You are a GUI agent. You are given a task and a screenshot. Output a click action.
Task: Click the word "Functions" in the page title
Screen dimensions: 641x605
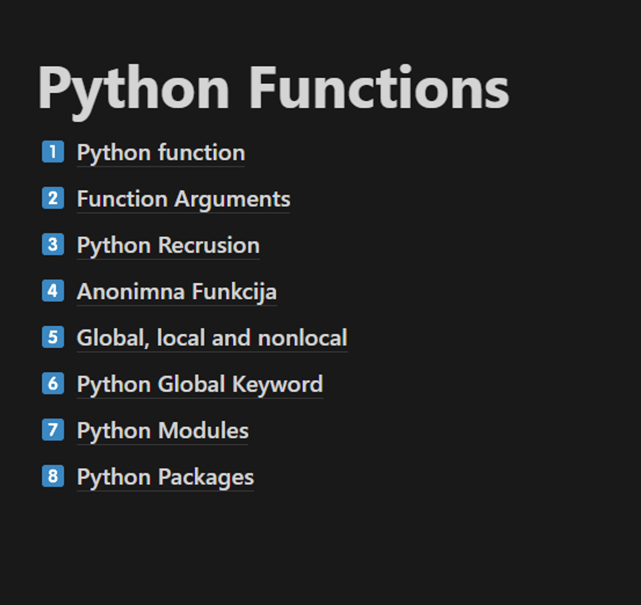coord(379,88)
